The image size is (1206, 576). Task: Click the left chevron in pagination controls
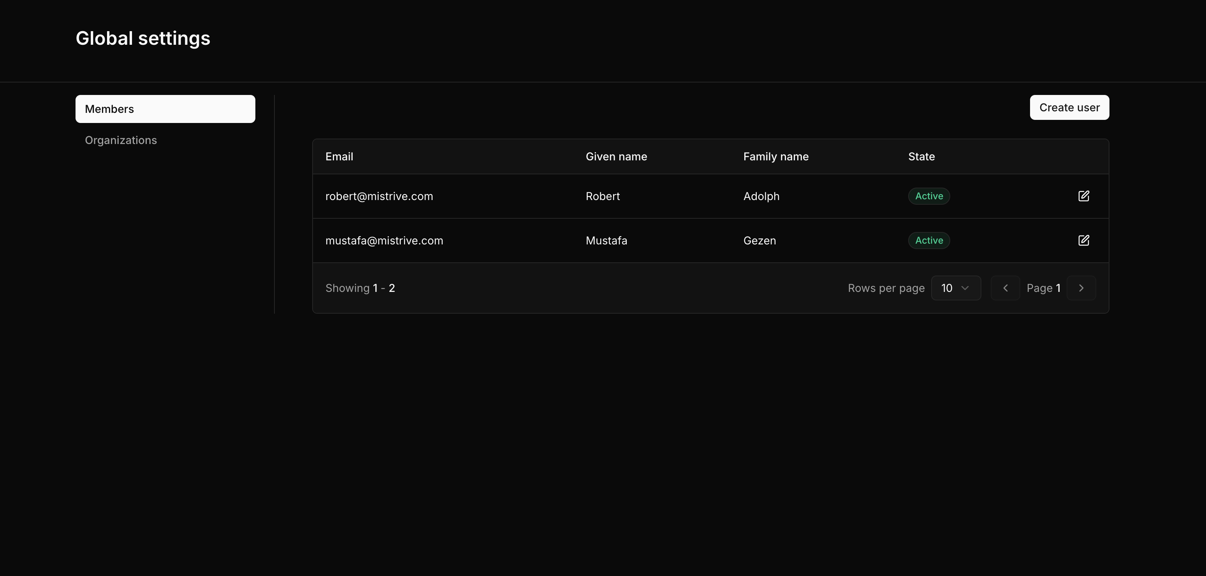pos(1005,288)
